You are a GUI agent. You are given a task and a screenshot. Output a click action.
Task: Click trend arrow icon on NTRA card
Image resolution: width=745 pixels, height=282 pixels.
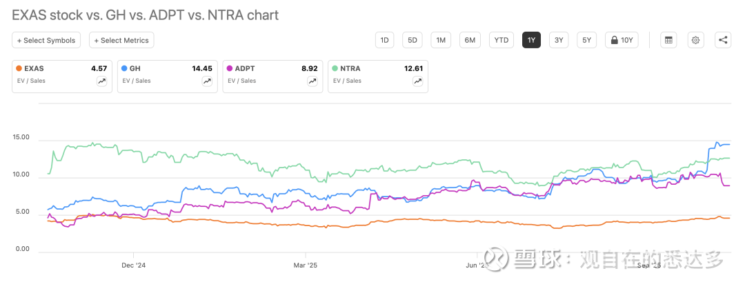418,81
